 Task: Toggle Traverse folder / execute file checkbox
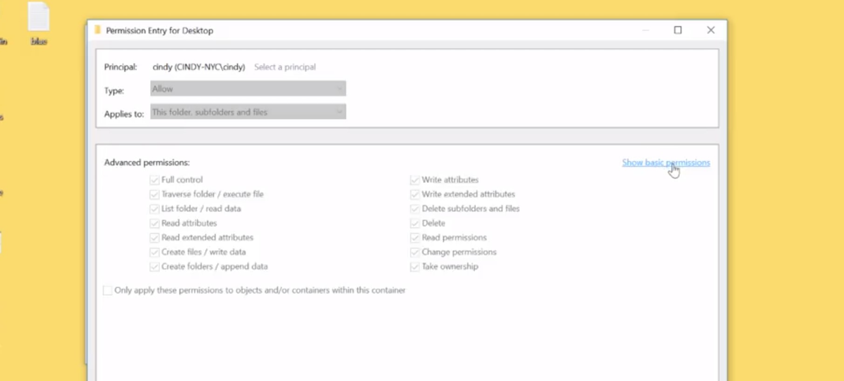(154, 194)
